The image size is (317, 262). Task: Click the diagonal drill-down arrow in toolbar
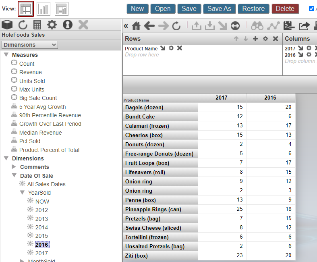pyautogui.click(x=223, y=26)
